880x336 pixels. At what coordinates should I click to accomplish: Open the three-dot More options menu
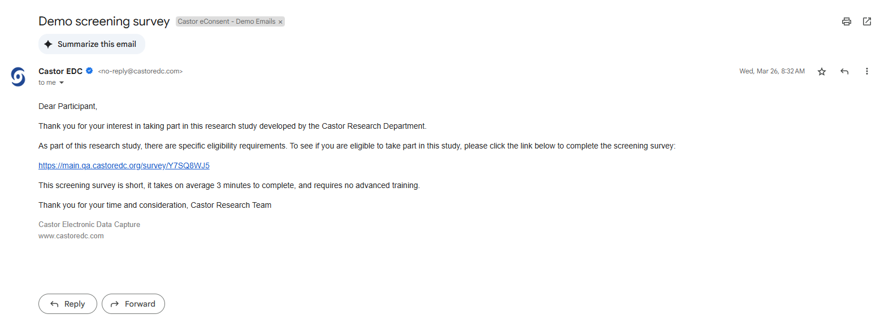(866, 72)
